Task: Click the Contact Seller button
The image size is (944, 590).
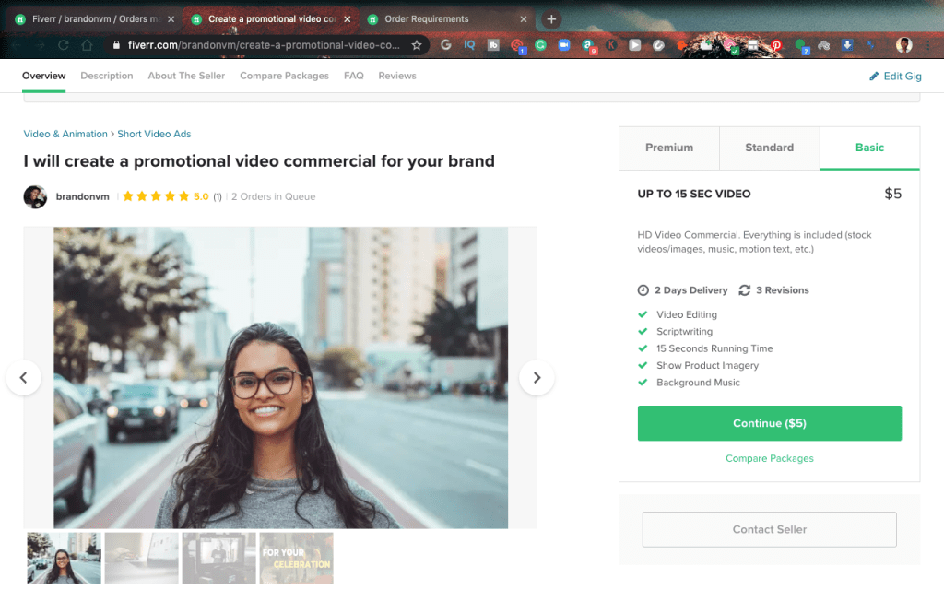Action: [769, 529]
